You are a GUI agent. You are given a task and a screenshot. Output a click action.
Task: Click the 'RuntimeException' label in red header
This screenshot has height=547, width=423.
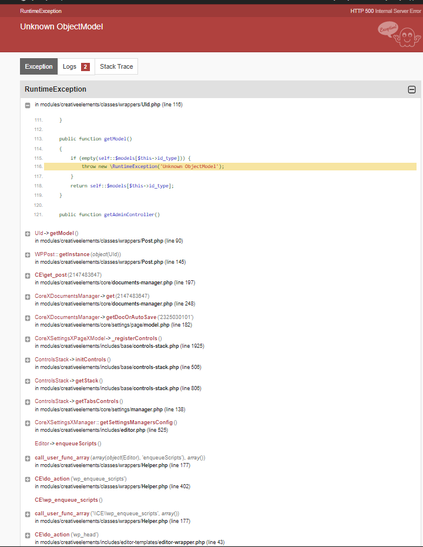(41, 11)
